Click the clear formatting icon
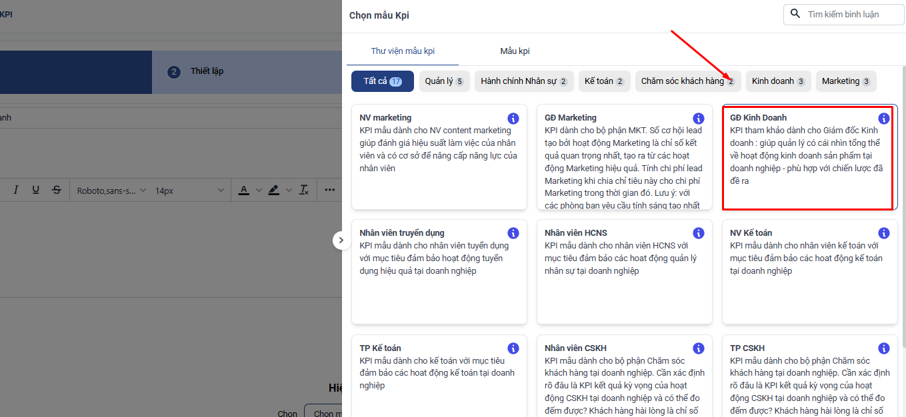The height and width of the screenshot is (417, 906). tap(304, 190)
